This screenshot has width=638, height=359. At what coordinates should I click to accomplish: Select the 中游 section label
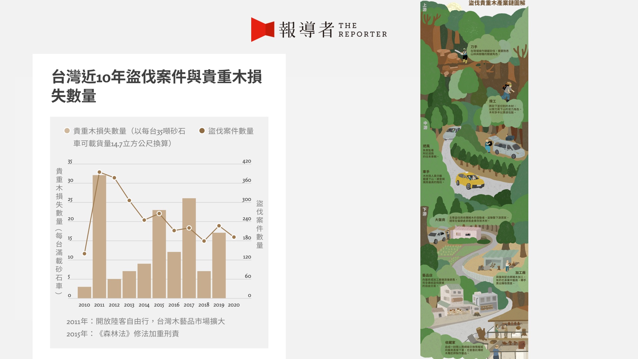[425, 125]
